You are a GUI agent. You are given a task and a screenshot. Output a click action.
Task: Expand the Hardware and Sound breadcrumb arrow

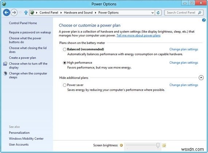pyautogui.click(x=95, y=13)
